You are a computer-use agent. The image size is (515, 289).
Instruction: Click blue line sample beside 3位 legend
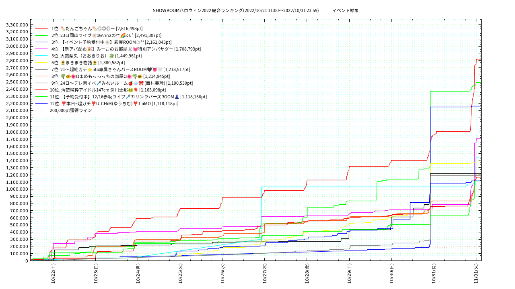coord(41,42)
